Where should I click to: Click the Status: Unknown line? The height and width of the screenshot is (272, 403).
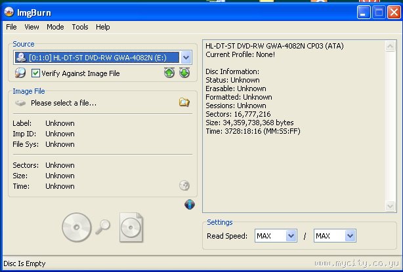click(232, 80)
